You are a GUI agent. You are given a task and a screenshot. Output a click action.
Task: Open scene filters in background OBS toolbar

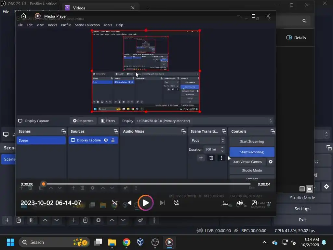point(32,220)
